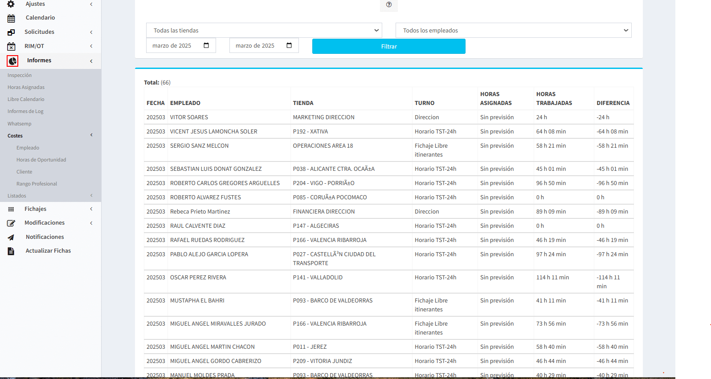The image size is (711, 379).
Task: Expand the Modificaciones menu chevron
Action: pos(91,223)
